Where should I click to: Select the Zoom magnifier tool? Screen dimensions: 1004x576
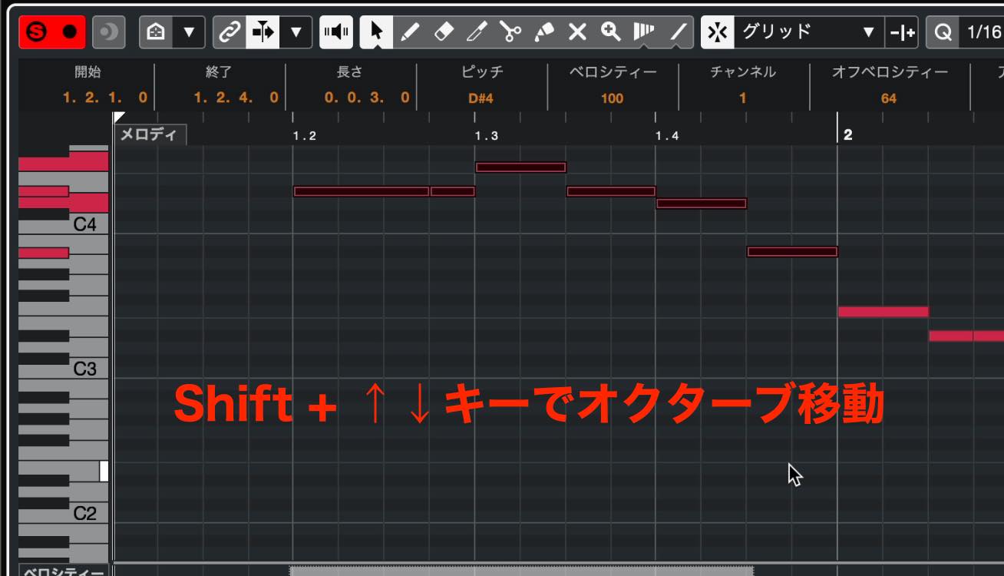611,32
